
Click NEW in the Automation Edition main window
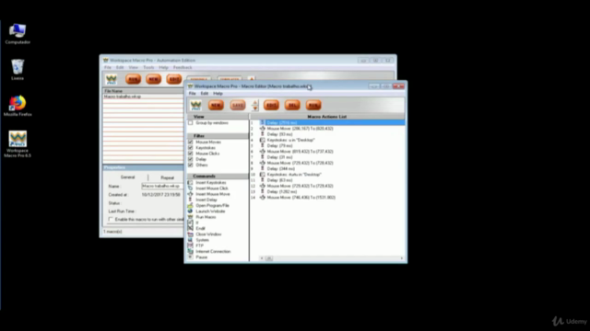154,79
